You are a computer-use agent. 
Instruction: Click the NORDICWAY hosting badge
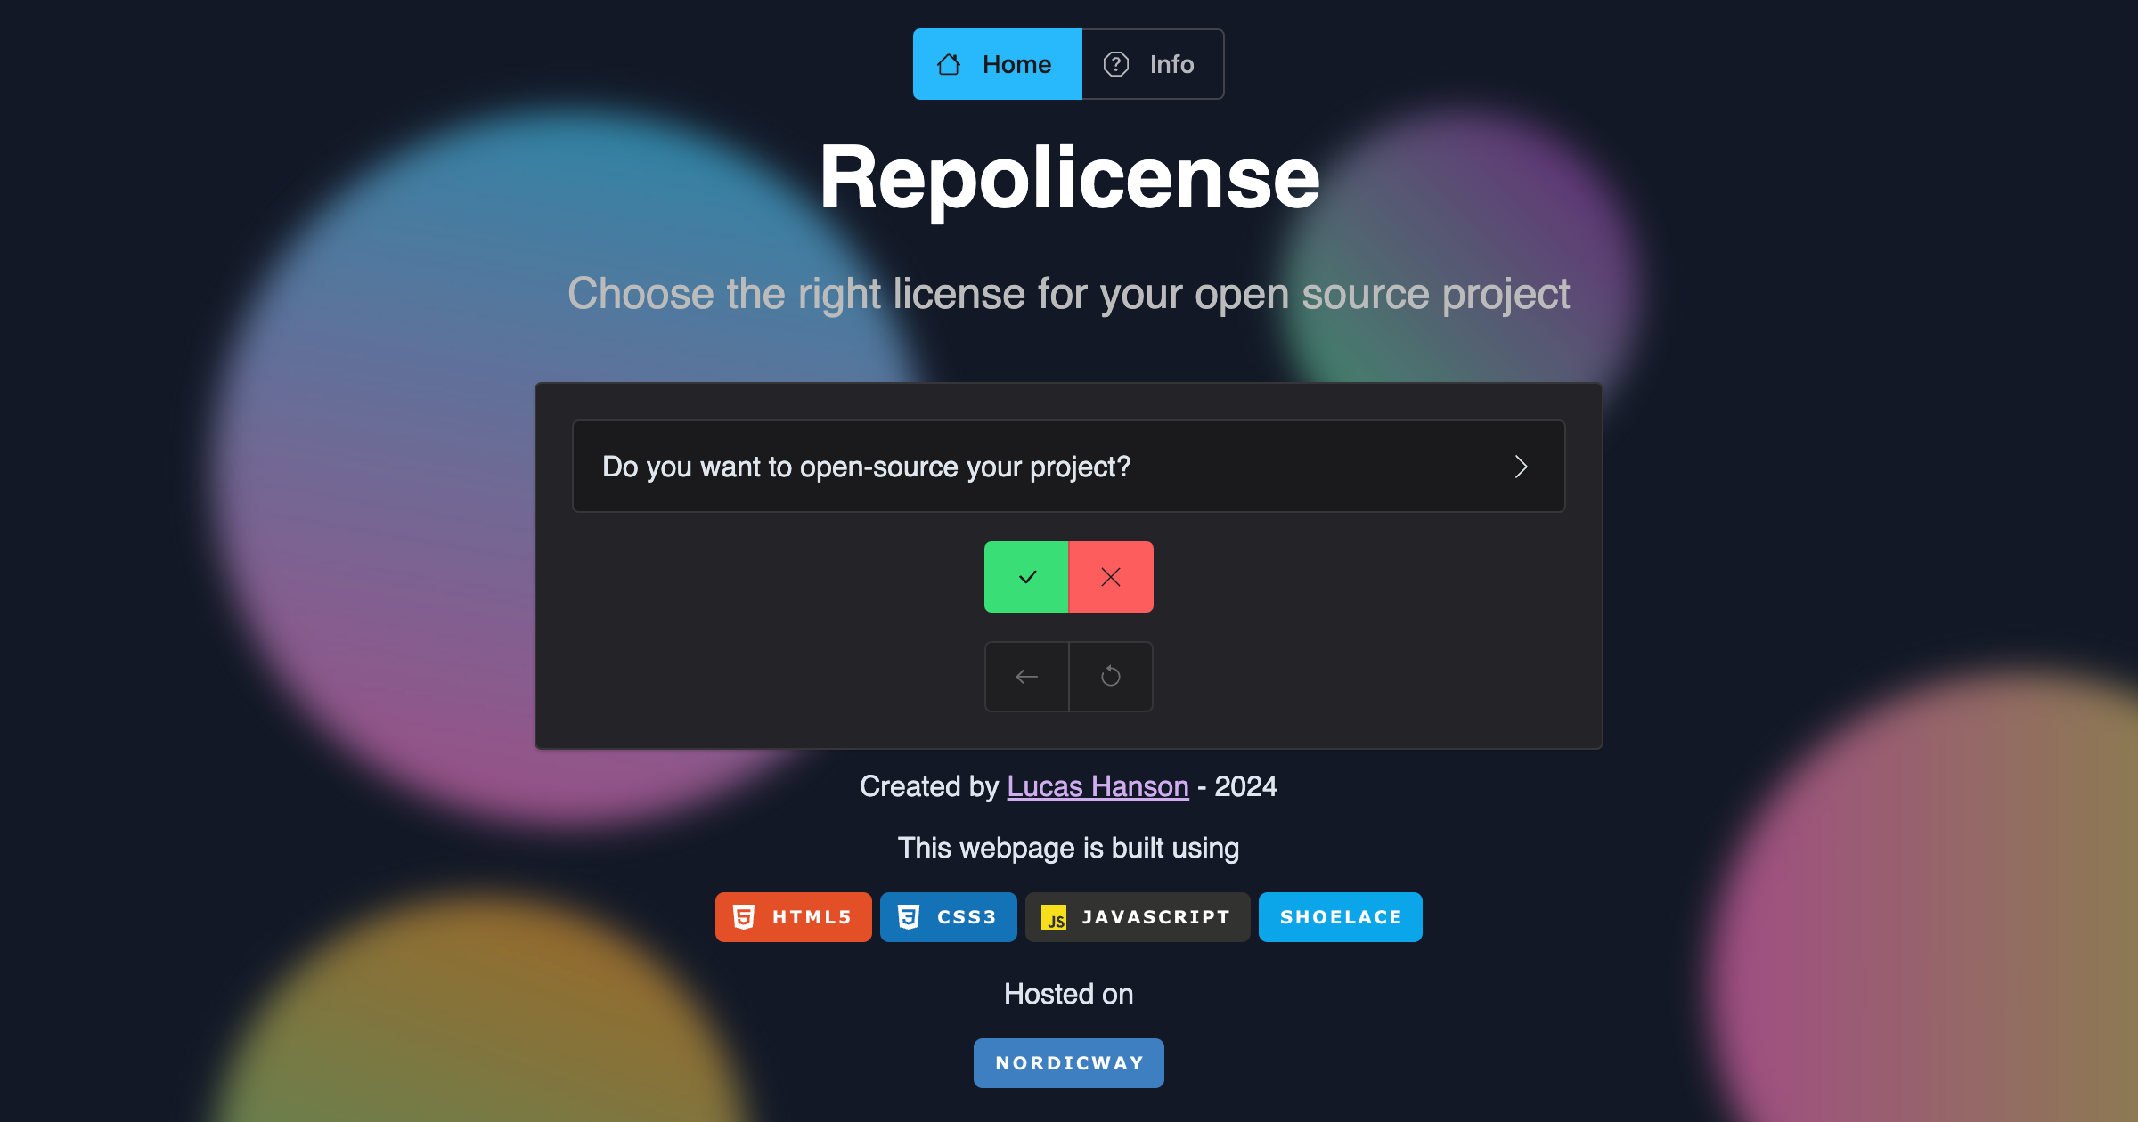coord(1069,1063)
